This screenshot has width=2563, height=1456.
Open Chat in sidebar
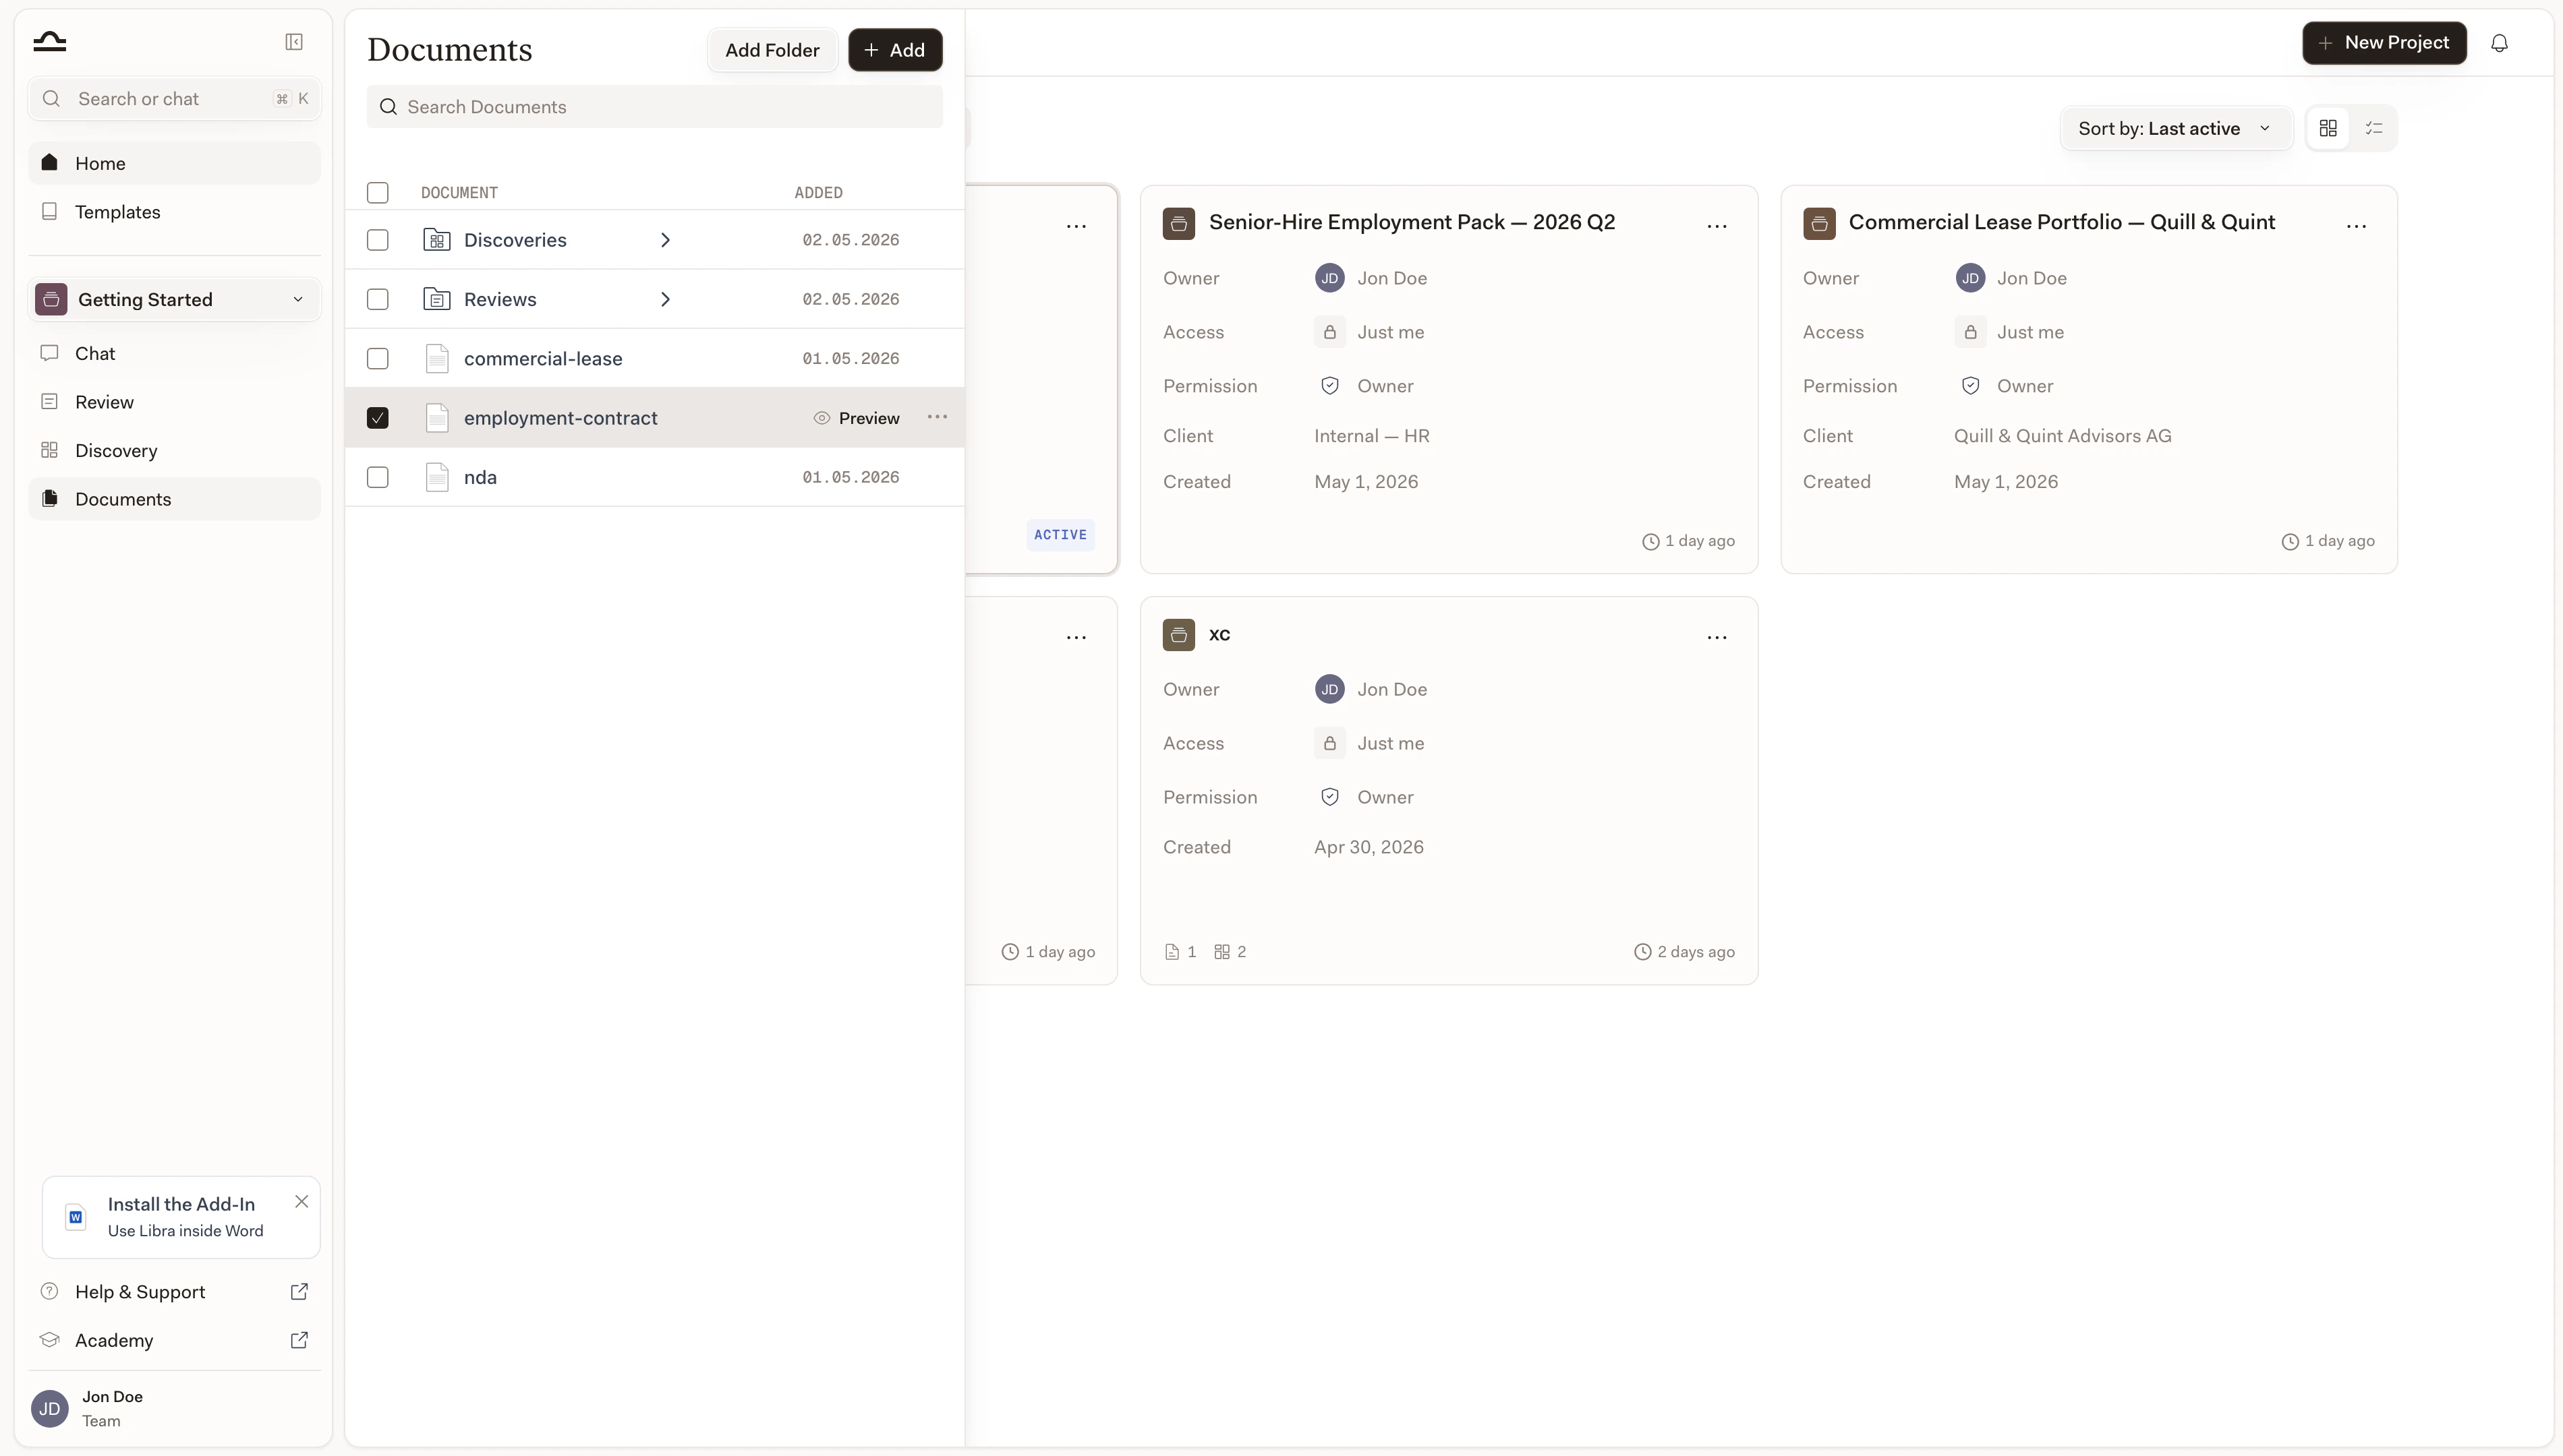(x=174, y=353)
